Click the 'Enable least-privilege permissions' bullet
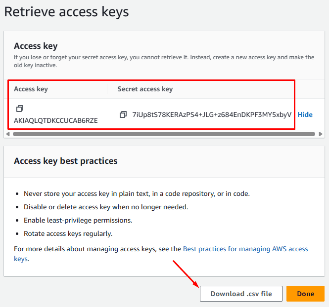 pyautogui.click(x=78, y=220)
